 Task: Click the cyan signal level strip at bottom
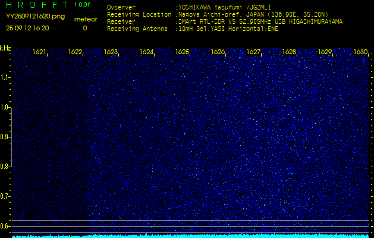[190, 236]
